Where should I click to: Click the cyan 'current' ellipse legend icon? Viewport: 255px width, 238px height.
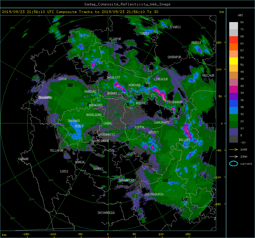(233, 164)
